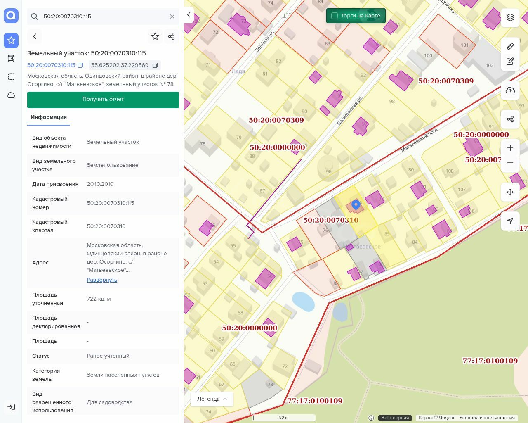Activate the draw/edit tool on map
Image resolution: width=528 pixels, height=423 pixels.
tap(510, 62)
